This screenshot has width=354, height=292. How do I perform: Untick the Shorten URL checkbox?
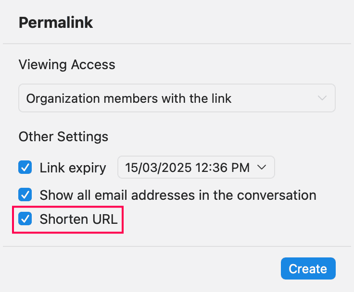(x=25, y=219)
